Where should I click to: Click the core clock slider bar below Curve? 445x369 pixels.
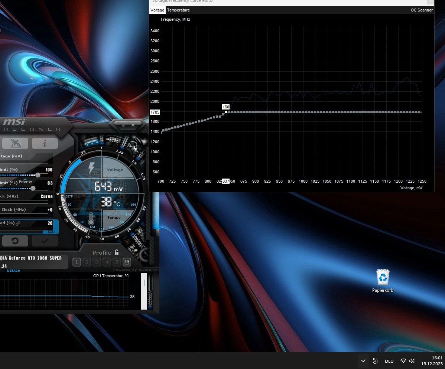pos(24,202)
